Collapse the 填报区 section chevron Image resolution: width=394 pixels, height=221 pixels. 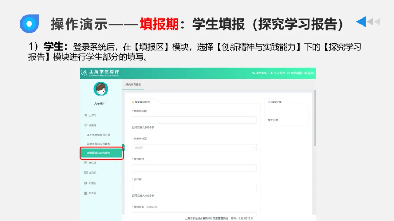pyautogui.click(x=117, y=125)
